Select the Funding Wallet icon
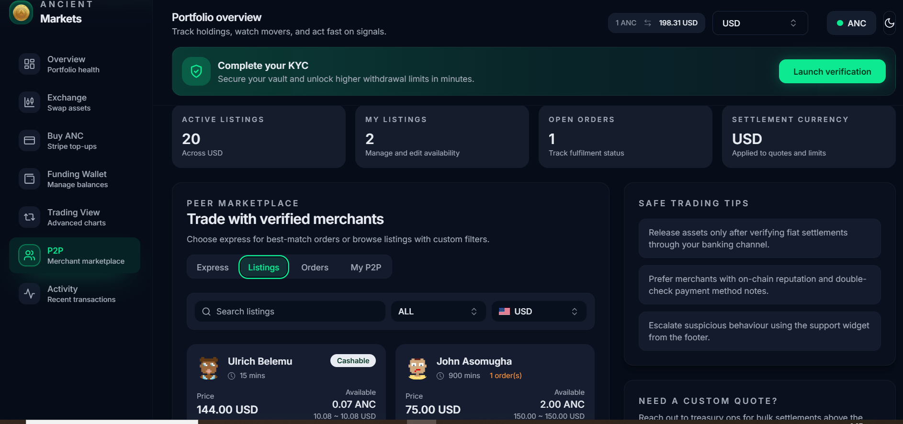The width and height of the screenshot is (903, 424). [x=29, y=179]
